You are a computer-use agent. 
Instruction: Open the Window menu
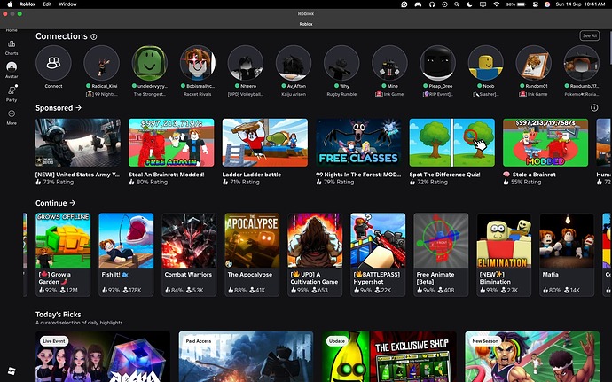tap(67, 4)
